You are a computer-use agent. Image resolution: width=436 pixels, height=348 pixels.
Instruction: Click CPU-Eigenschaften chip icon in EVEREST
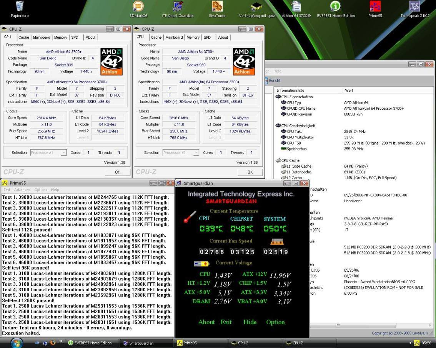point(278,97)
